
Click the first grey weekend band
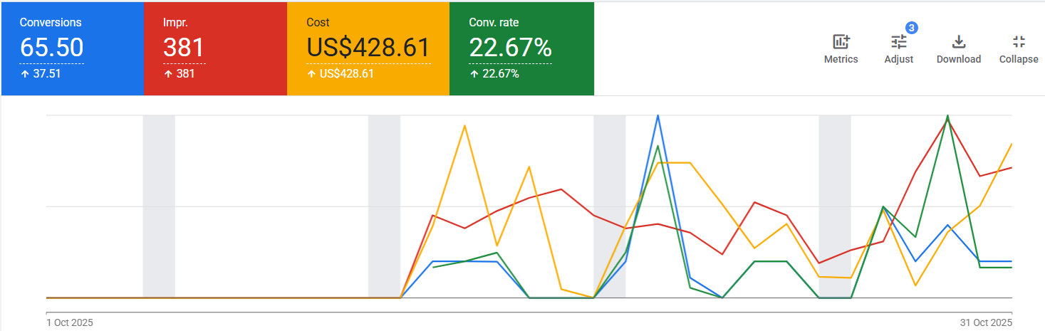pos(159,206)
